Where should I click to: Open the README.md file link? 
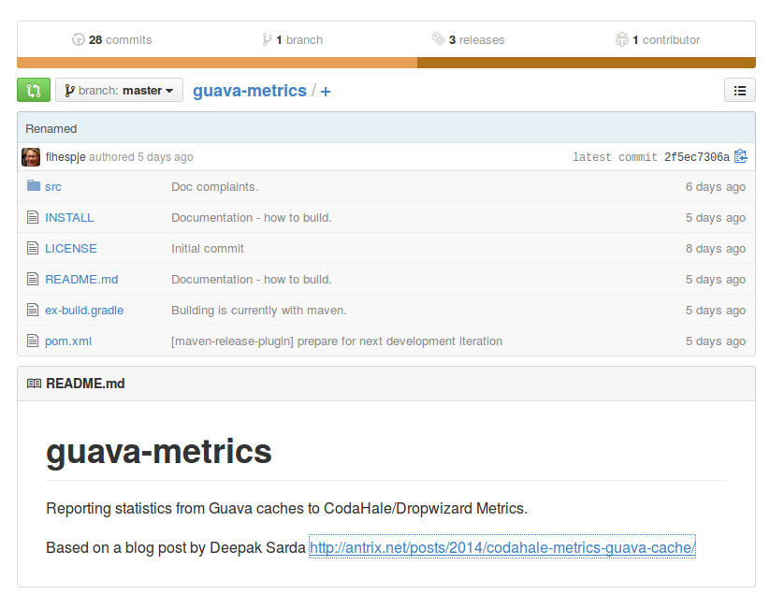(x=81, y=280)
